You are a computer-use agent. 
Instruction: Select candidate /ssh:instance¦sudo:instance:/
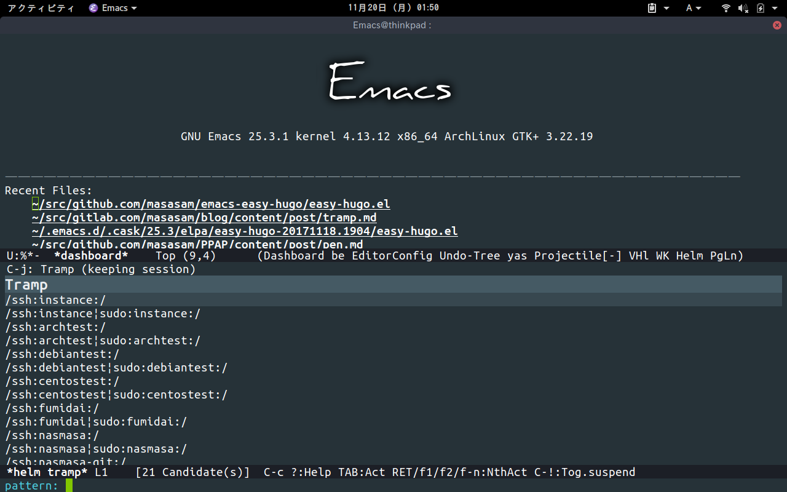click(x=103, y=314)
